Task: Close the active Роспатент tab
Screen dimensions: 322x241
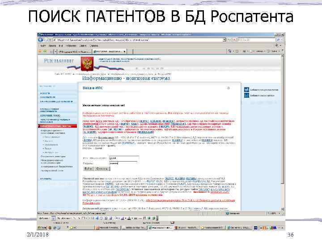Action: pos(124,52)
